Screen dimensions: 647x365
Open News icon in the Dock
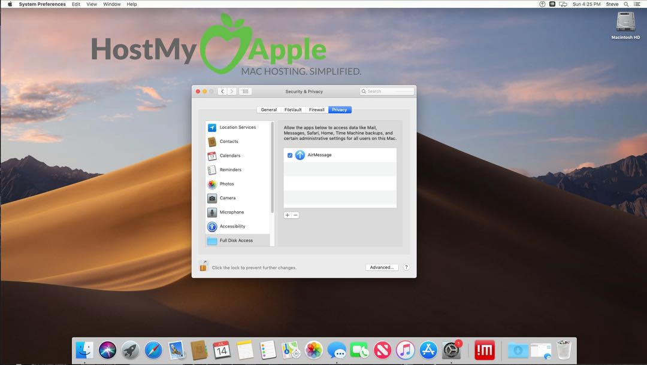click(382, 350)
